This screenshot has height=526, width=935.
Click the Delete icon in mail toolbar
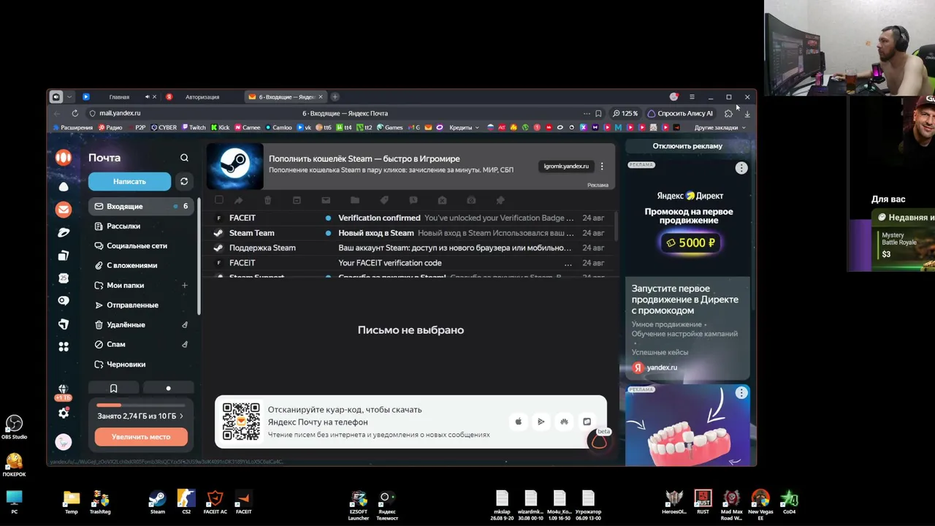tap(267, 200)
